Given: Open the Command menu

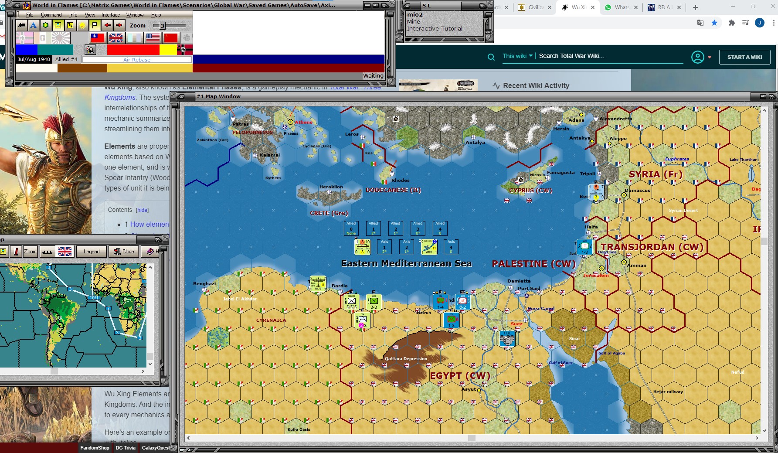Looking at the screenshot, I should pyautogui.click(x=51, y=15).
